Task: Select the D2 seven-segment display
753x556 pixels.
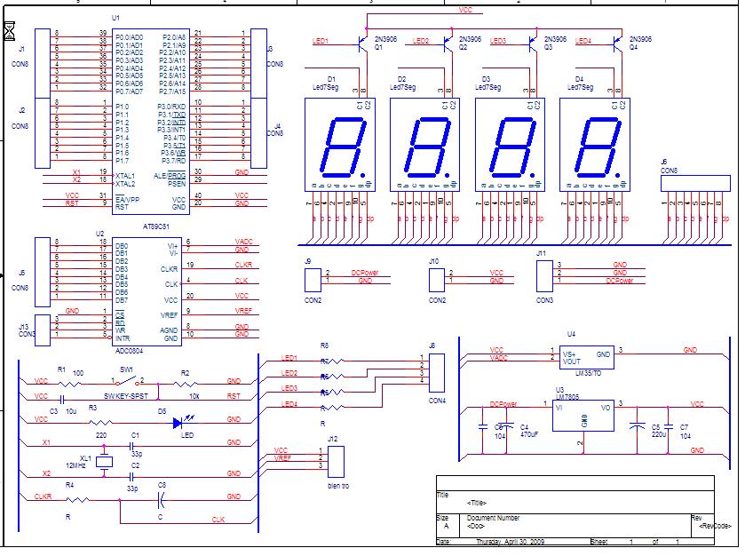Action: (425, 145)
